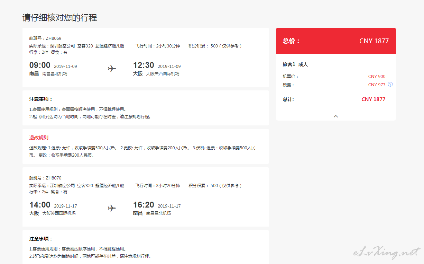The image size is (424, 264).
Task: Click the 退改规则 red heading
Action: [39, 138]
